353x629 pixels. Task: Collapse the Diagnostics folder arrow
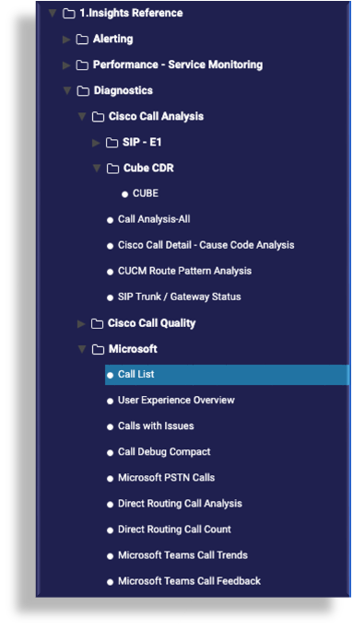click(x=67, y=90)
